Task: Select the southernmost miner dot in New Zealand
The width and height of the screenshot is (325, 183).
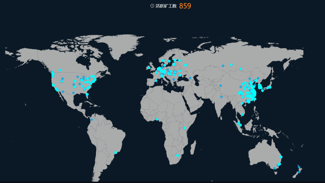Action: [299, 172]
